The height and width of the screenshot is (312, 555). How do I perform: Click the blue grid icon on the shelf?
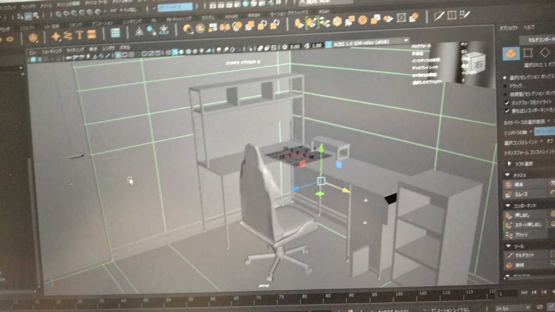(116, 33)
